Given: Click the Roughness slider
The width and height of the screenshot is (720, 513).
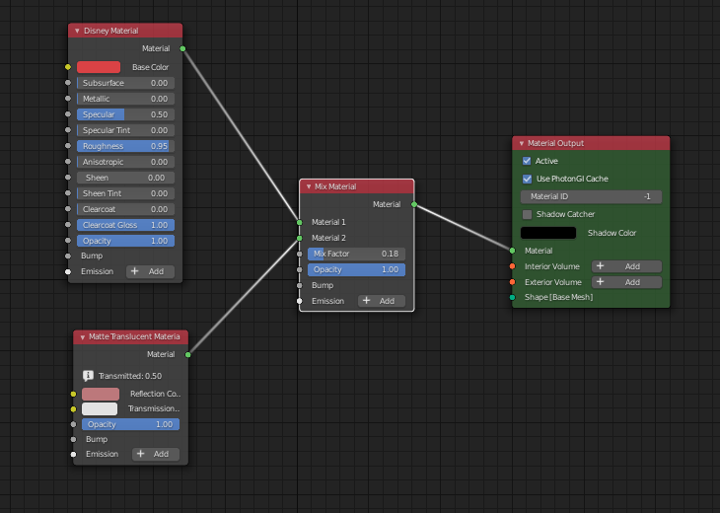Looking at the screenshot, I should click(x=125, y=146).
